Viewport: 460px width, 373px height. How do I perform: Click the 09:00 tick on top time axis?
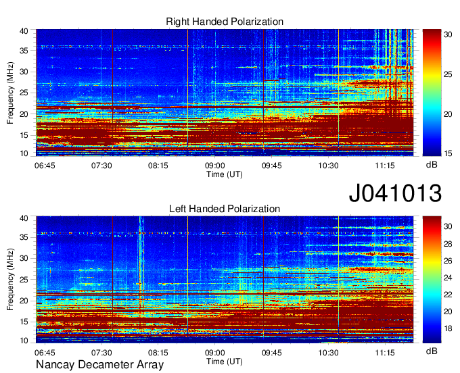point(214,166)
